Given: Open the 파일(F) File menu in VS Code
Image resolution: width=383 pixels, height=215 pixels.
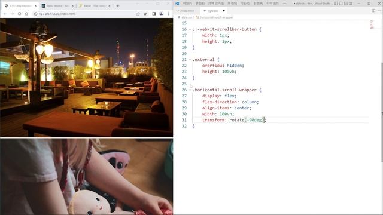Looking at the screenshot, I should [x=187, y=4].
